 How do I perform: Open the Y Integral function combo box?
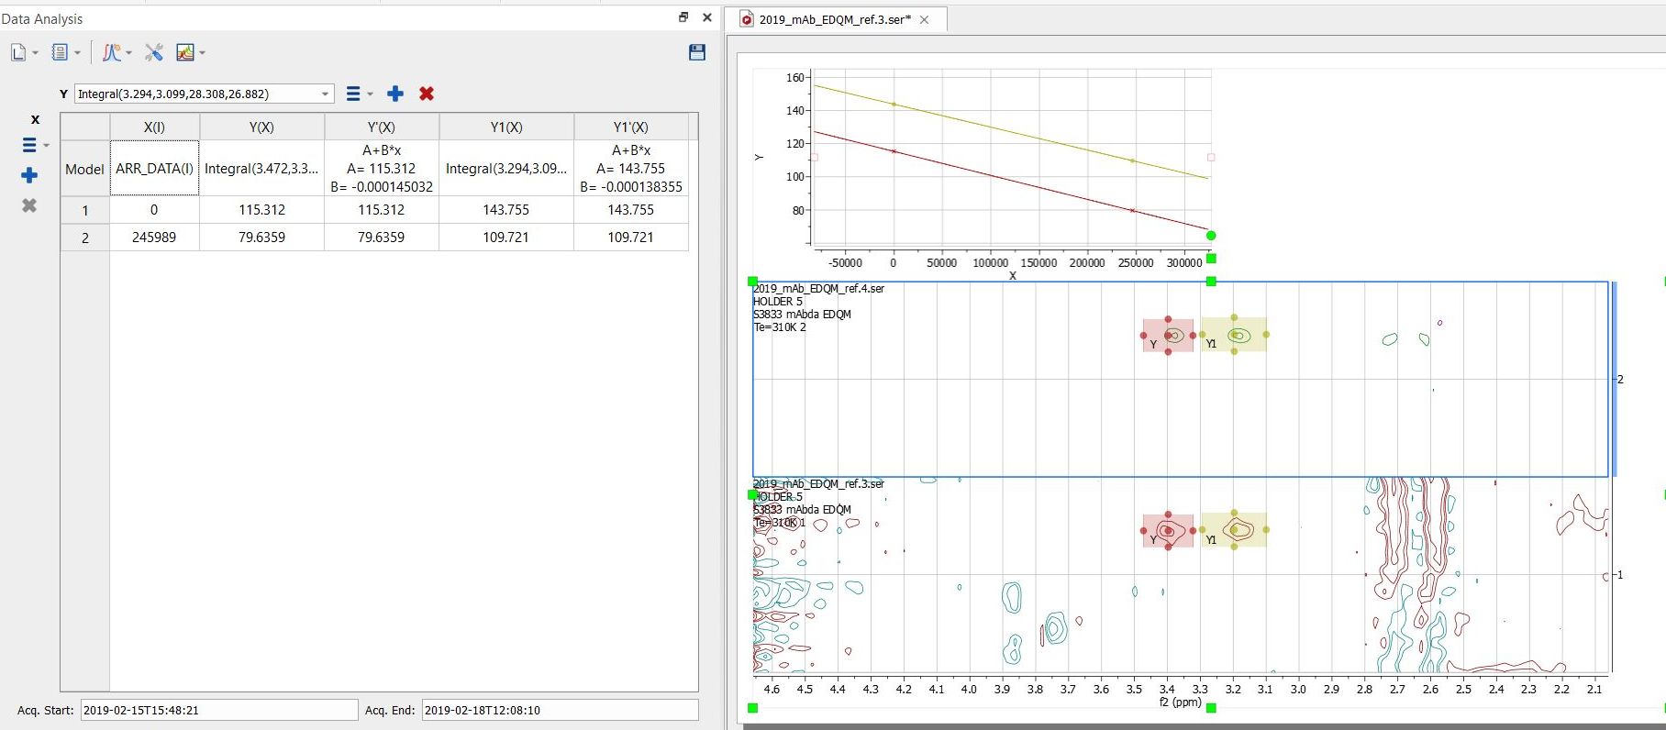click(x=204, y=94)
